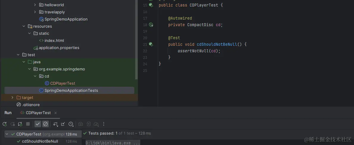Viewport: 354px width, 145px height.
Task: Click the @Test annotation
Action: click(174, 38)
